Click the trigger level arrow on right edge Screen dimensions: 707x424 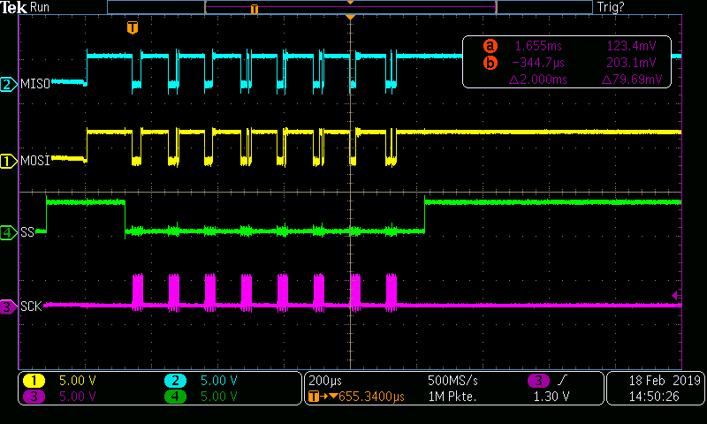pos(677,295)
